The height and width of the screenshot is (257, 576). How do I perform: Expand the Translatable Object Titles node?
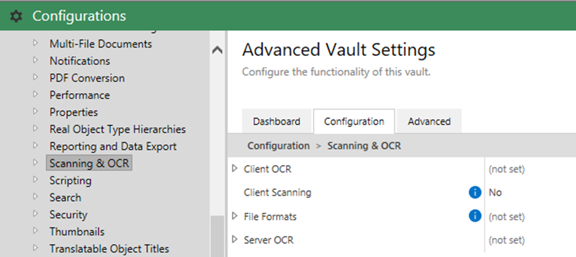(x=35, y=248)
